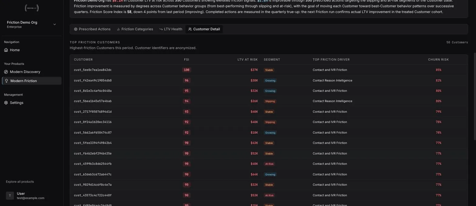This screenshot has height=206, width=476.
Task: Click the user avatar T
Action: (x=10, y=196)
